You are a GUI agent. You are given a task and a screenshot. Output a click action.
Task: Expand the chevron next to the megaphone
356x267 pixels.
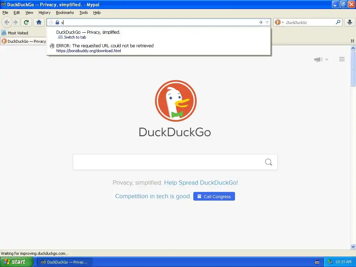(x=327, y=59)
